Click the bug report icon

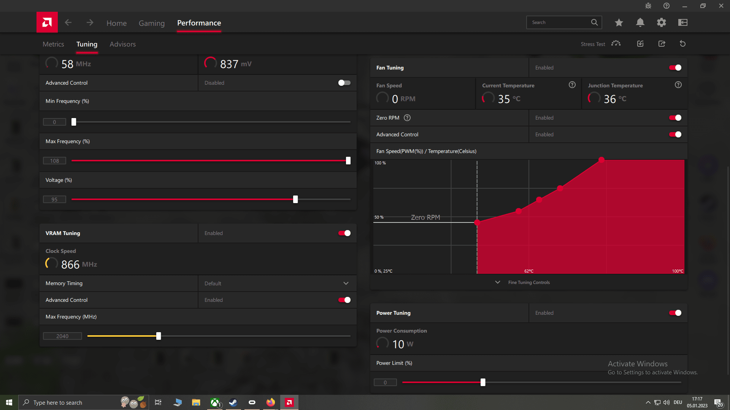tap(648, 6)
